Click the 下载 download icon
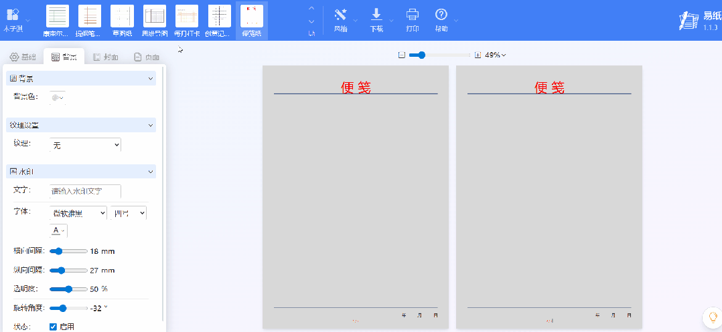The width and height of the screenshot is (722, 332). 376,15
